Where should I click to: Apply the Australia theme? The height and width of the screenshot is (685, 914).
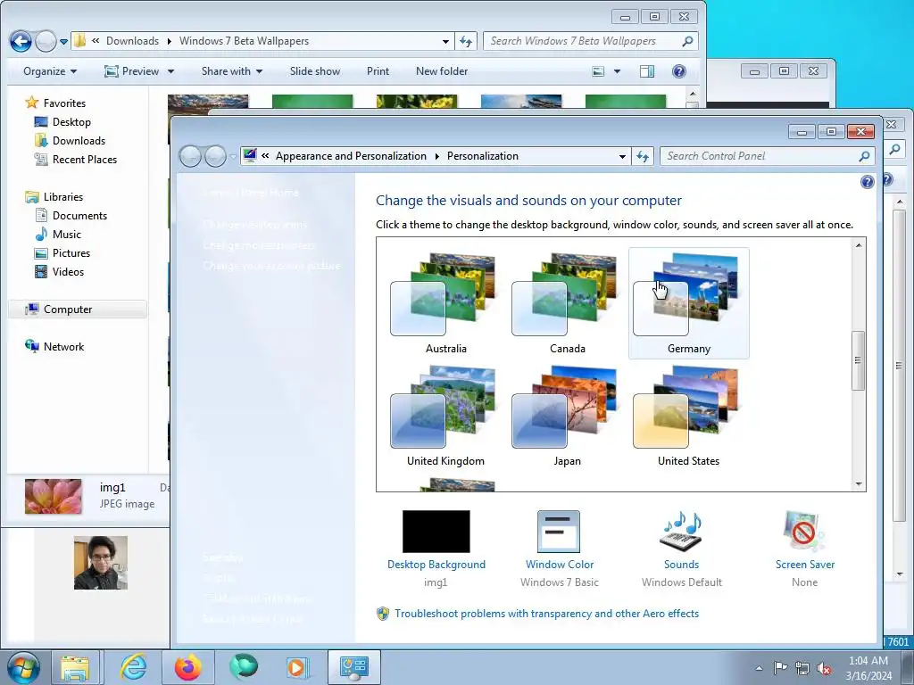click(446, 303)
